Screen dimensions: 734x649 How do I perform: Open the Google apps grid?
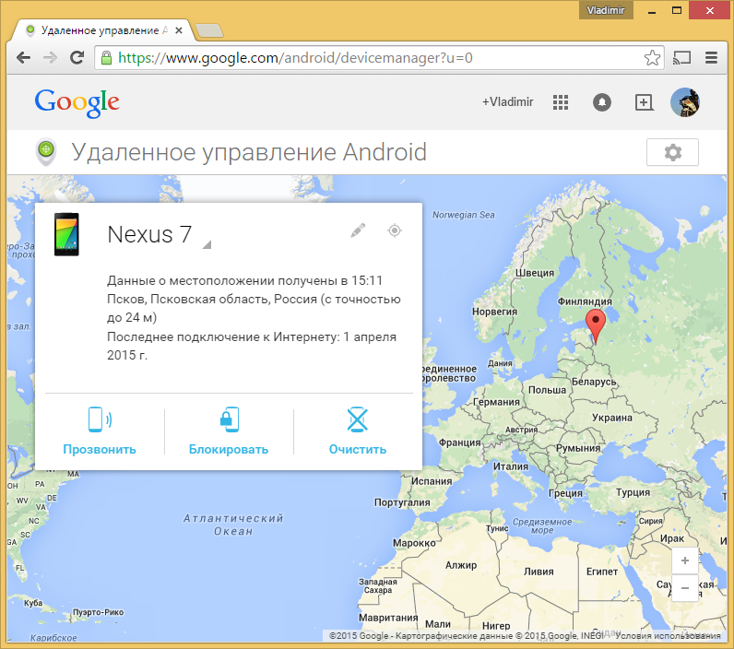click(x=561, y=102)
